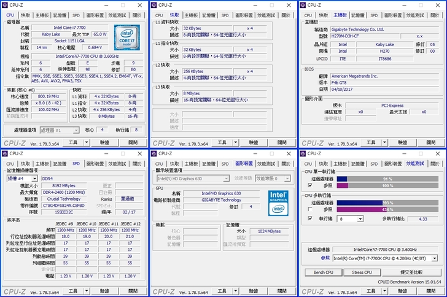Click the blue 參照 link beside the reference dropdown

click(x=325, y=258)
